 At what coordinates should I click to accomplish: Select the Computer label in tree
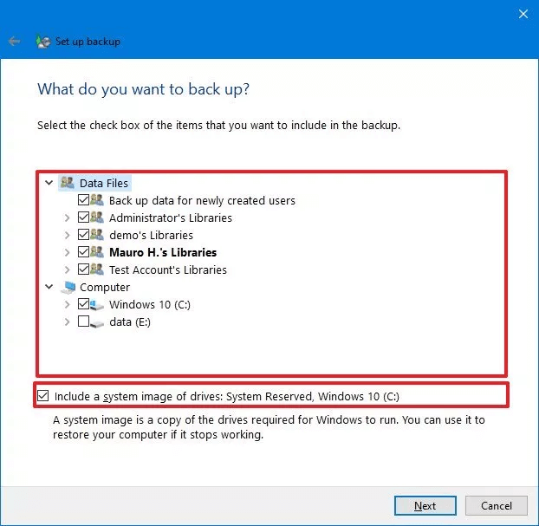(x=105, y=287)
